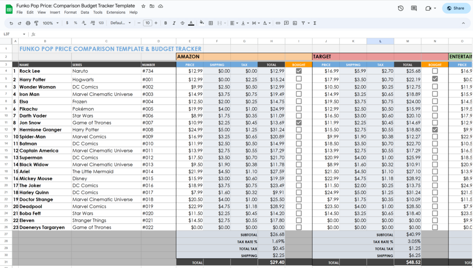Open the filter views dropdown arrow

click(309, 23)
